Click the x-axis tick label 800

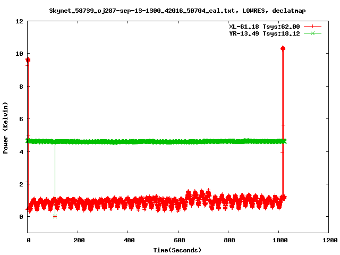(229, 240)
